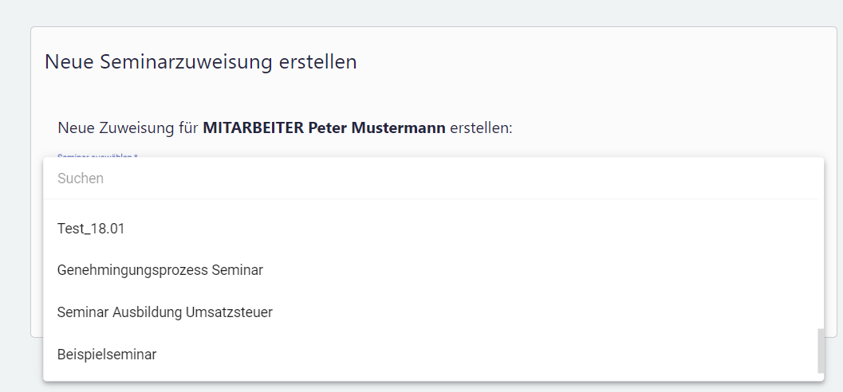Click blank card area right of the heading

[598, 62]
